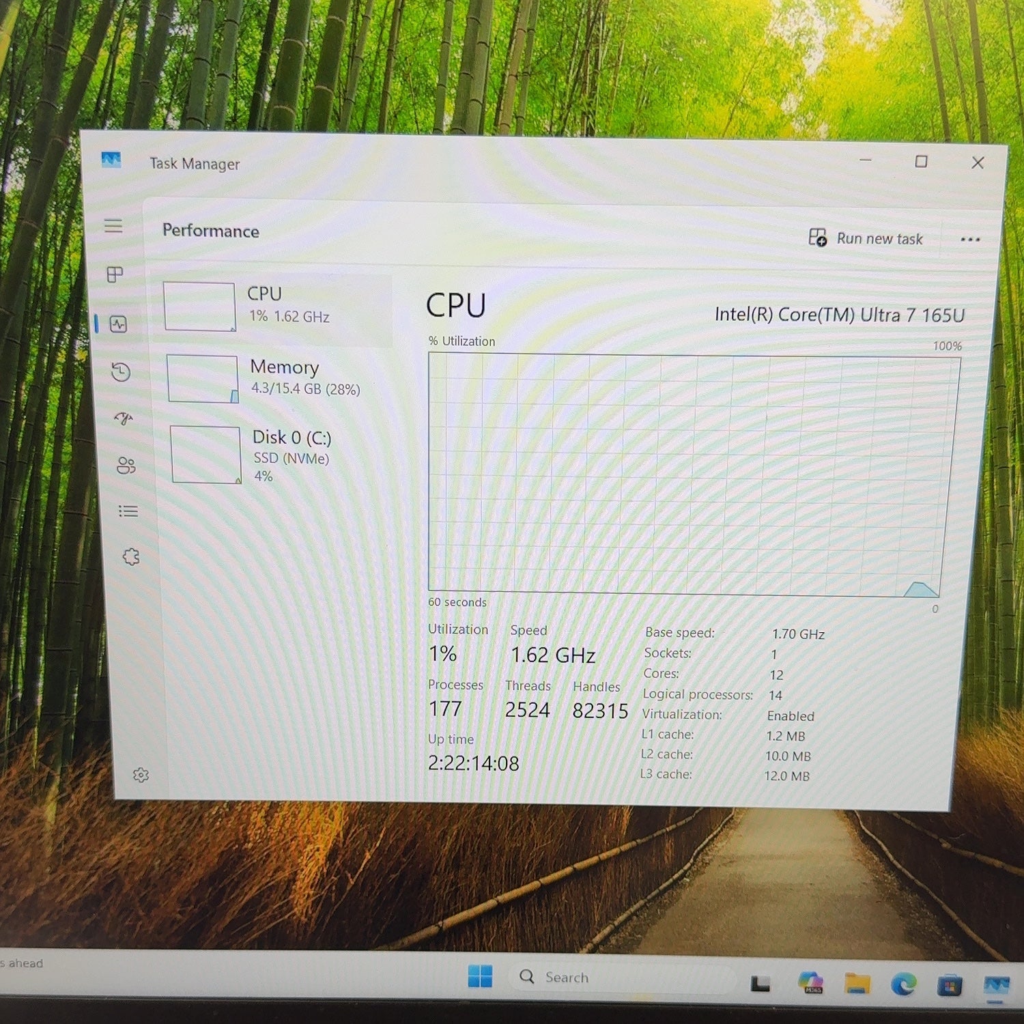1024x1024 pixels.
Task: Click the Cores value 12
Action: (776, 675)
